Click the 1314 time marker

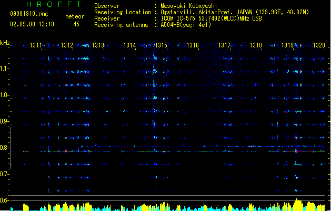[129, 45]
